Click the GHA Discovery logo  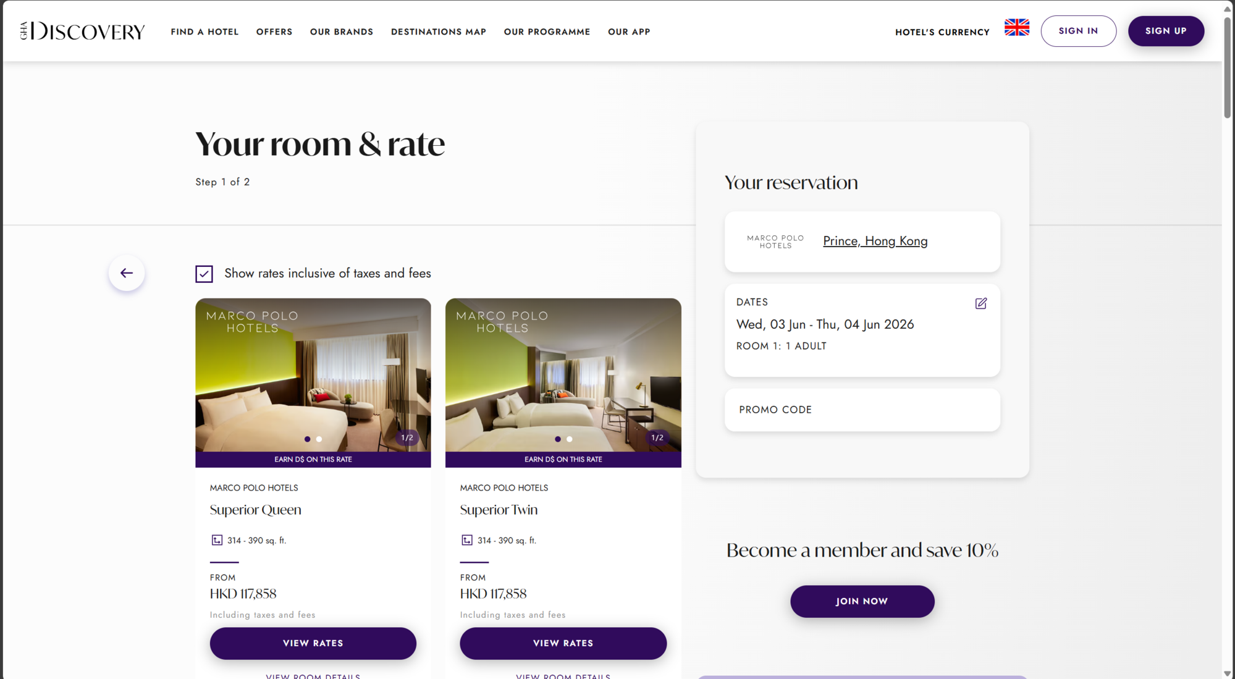(x=82, y=31)
